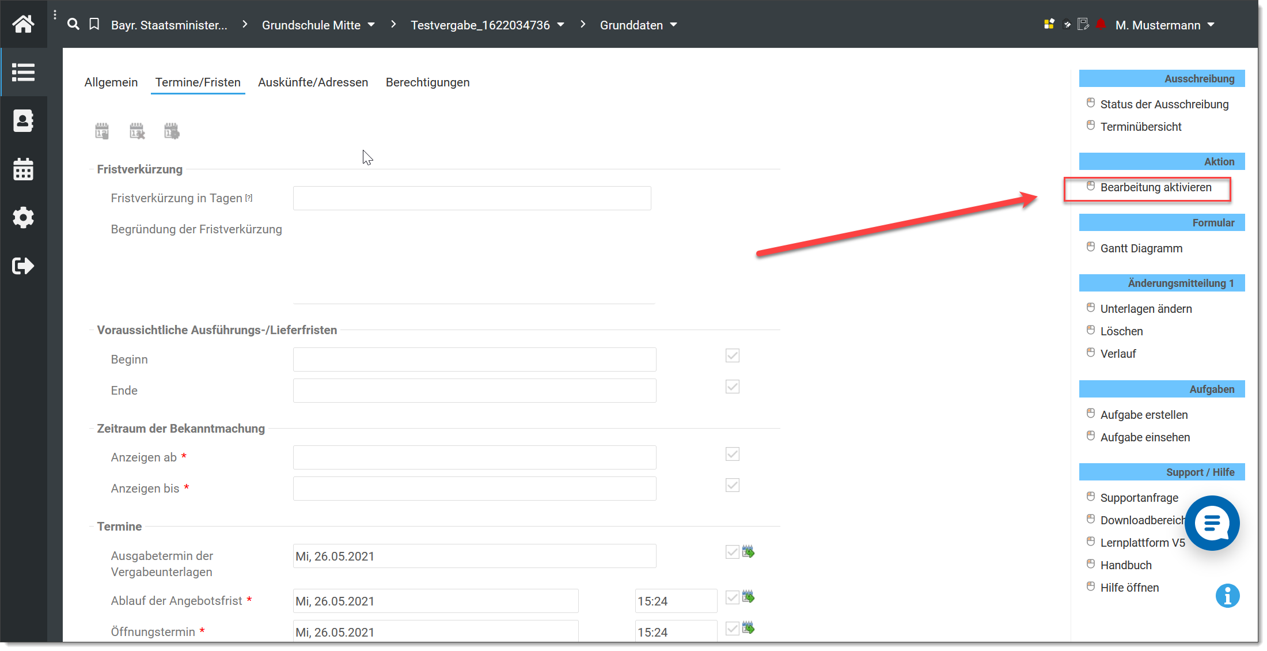The height and width of the screenshot is (651, 1267).
Task: Click the Anzeigen ab date field
Action: pos(475,457)
